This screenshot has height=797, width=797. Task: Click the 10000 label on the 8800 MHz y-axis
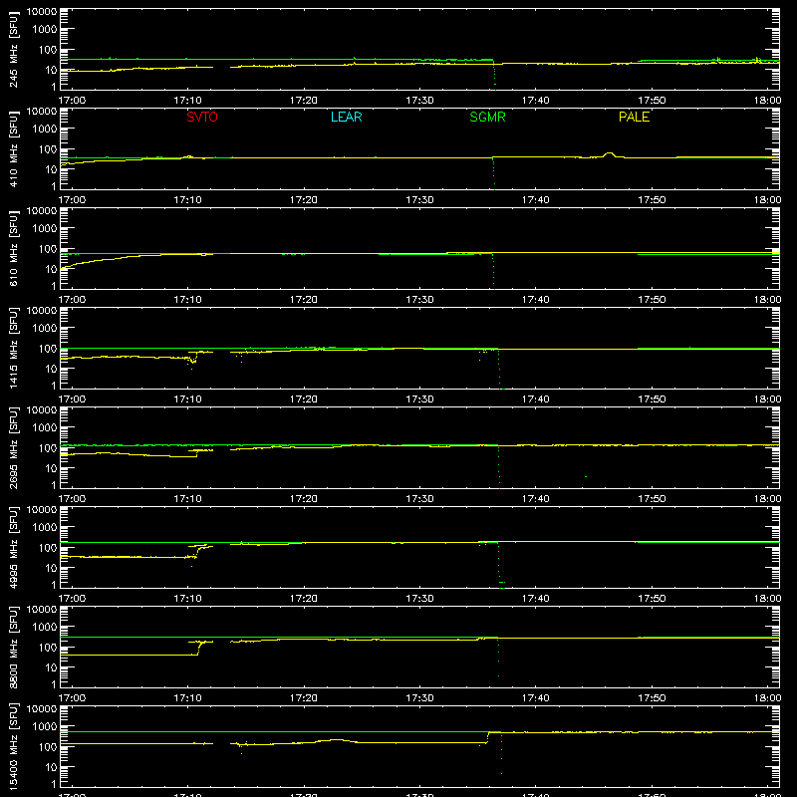(x=42, y=610)
